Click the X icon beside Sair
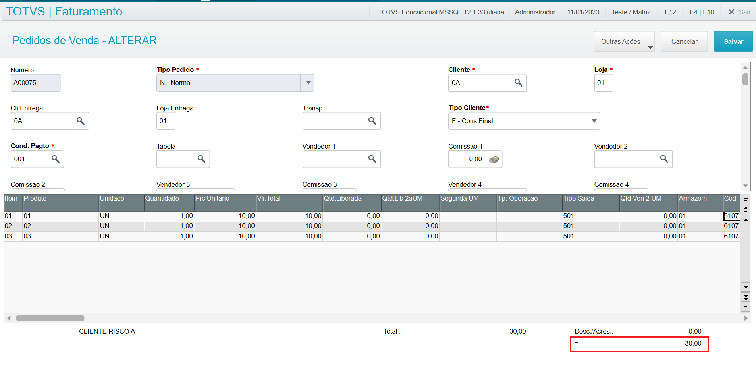756x371 pixels. (731, 12)
